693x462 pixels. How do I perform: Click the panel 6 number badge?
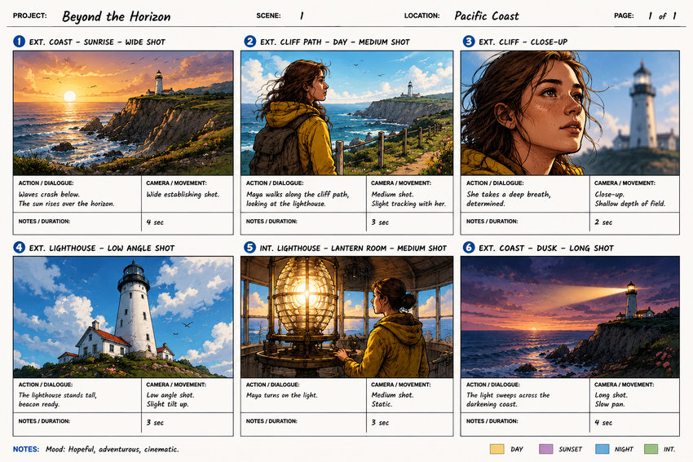click(x=469, y=248)
